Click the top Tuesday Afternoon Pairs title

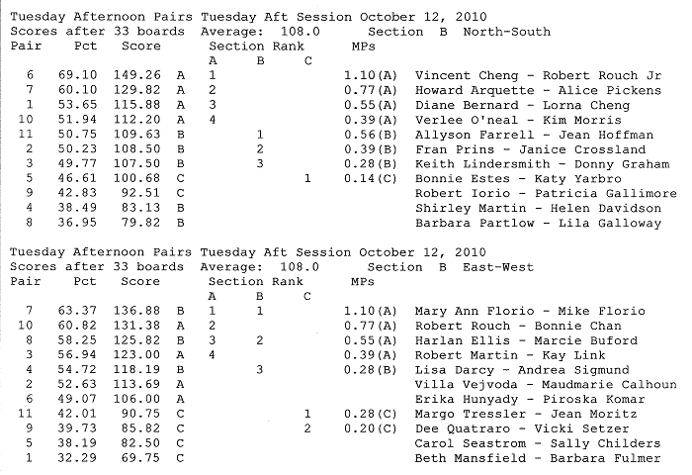102,17
